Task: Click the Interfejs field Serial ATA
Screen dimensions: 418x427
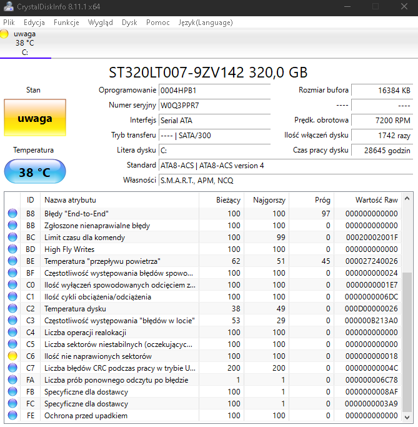Action: 214,121
